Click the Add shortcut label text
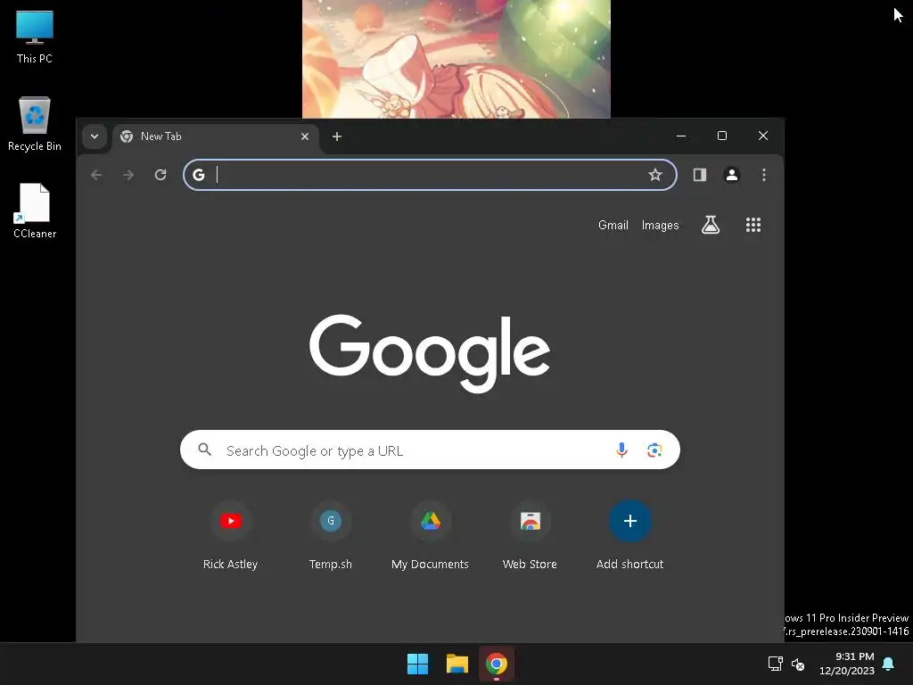 point(630,564)
